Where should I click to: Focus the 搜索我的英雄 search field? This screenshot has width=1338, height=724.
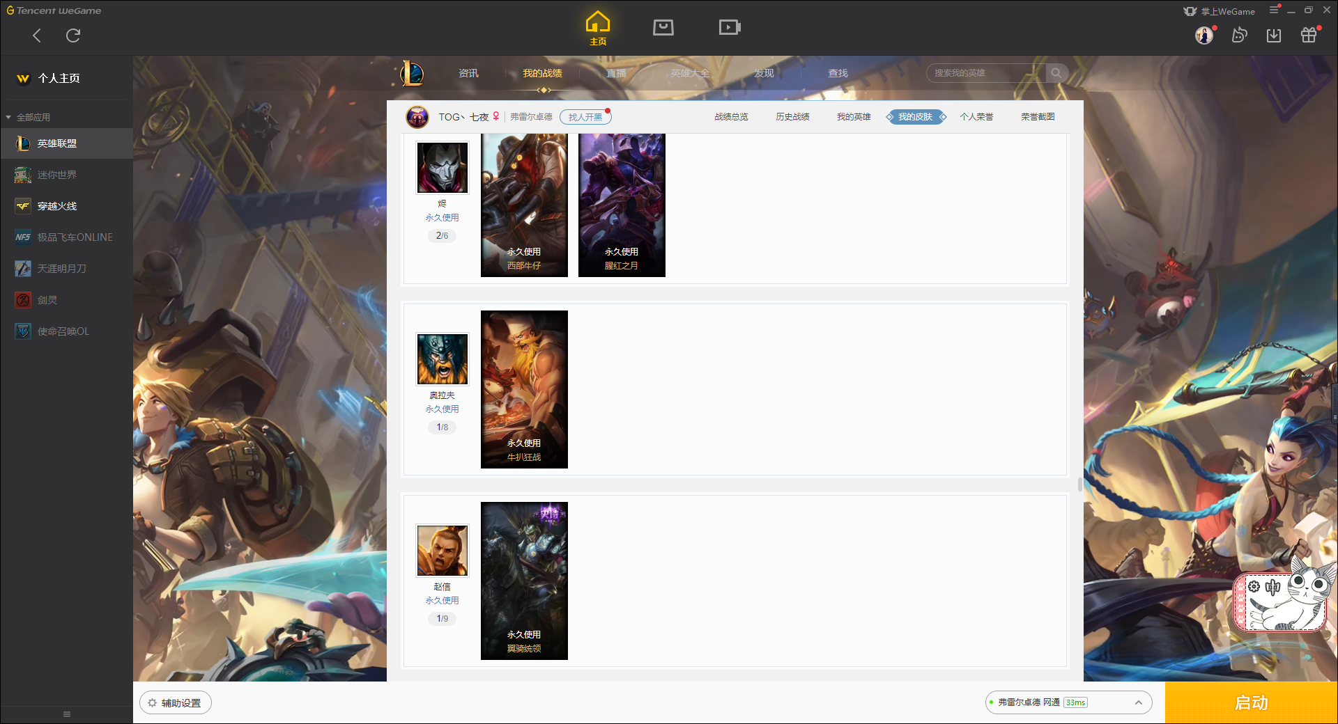click(x=986, y=73)
